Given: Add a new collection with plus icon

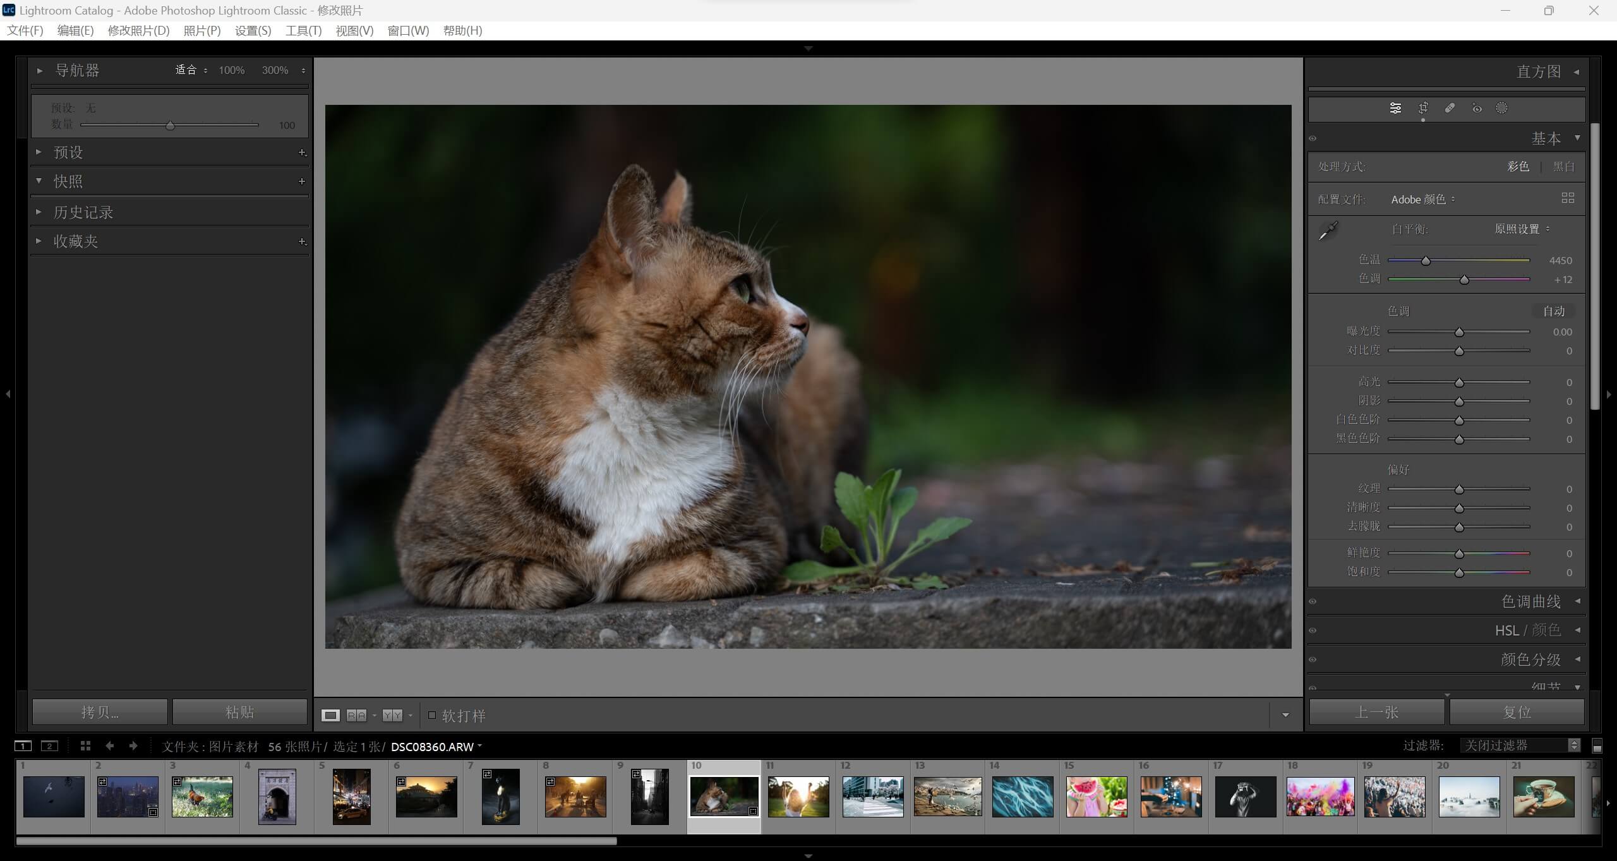Looking at the screenshot, I should (x=302, y=241).
